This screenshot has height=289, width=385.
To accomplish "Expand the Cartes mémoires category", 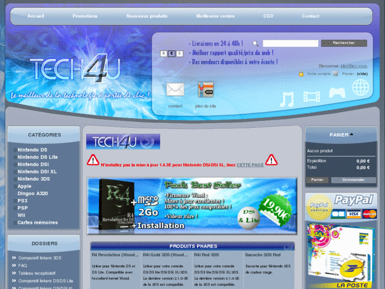I will point(15,223).
